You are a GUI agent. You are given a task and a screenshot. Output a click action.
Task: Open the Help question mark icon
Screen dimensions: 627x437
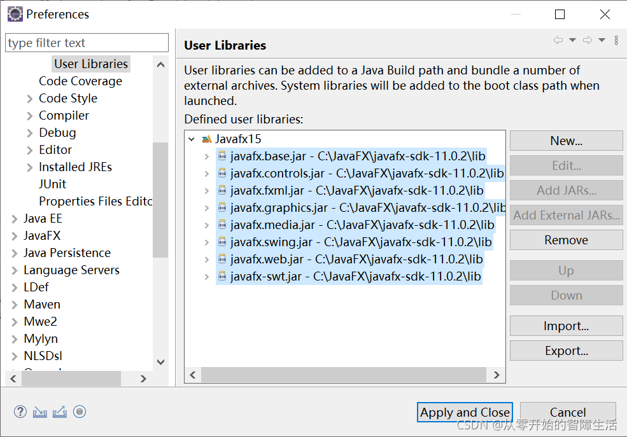click(x=20, y=412)
